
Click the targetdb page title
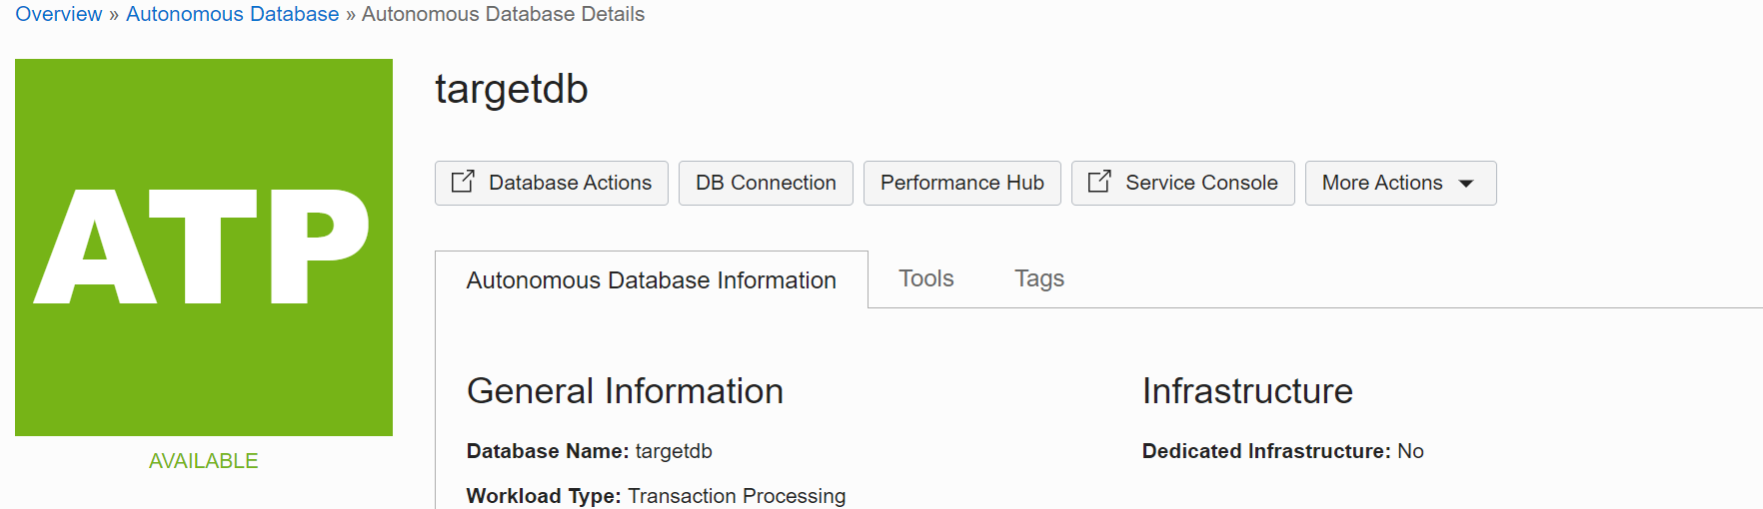[x=512, y=89]
